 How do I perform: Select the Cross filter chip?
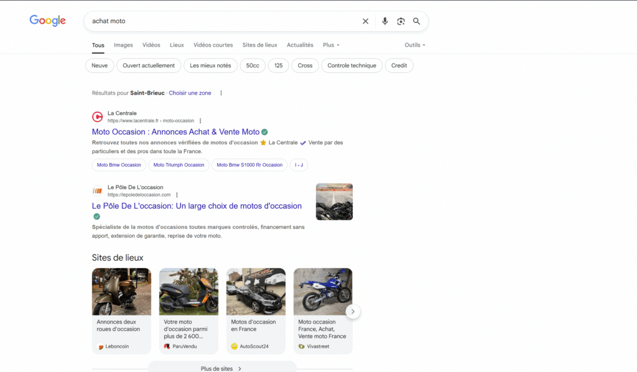click(305, 65)
